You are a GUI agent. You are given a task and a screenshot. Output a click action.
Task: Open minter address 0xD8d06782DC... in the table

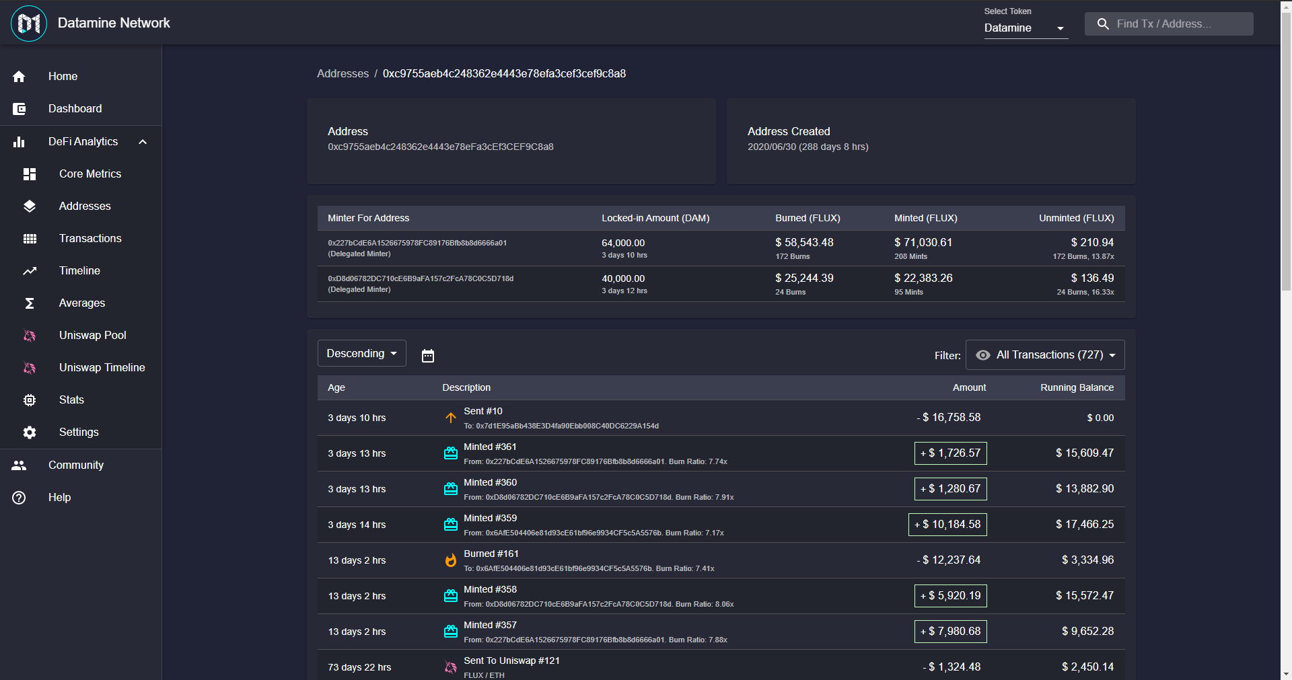coord(421,278)
